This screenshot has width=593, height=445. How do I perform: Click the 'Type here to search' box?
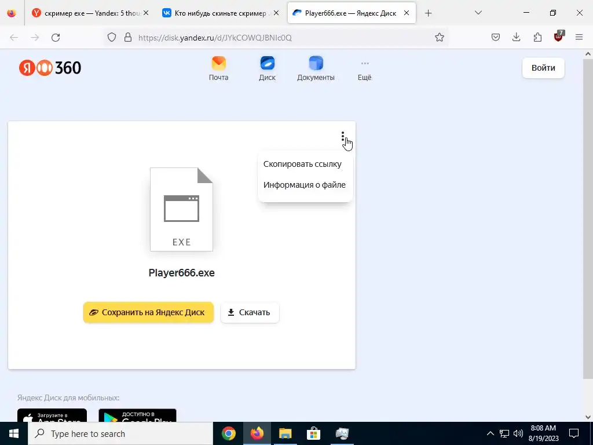click(x=120, y=433)
